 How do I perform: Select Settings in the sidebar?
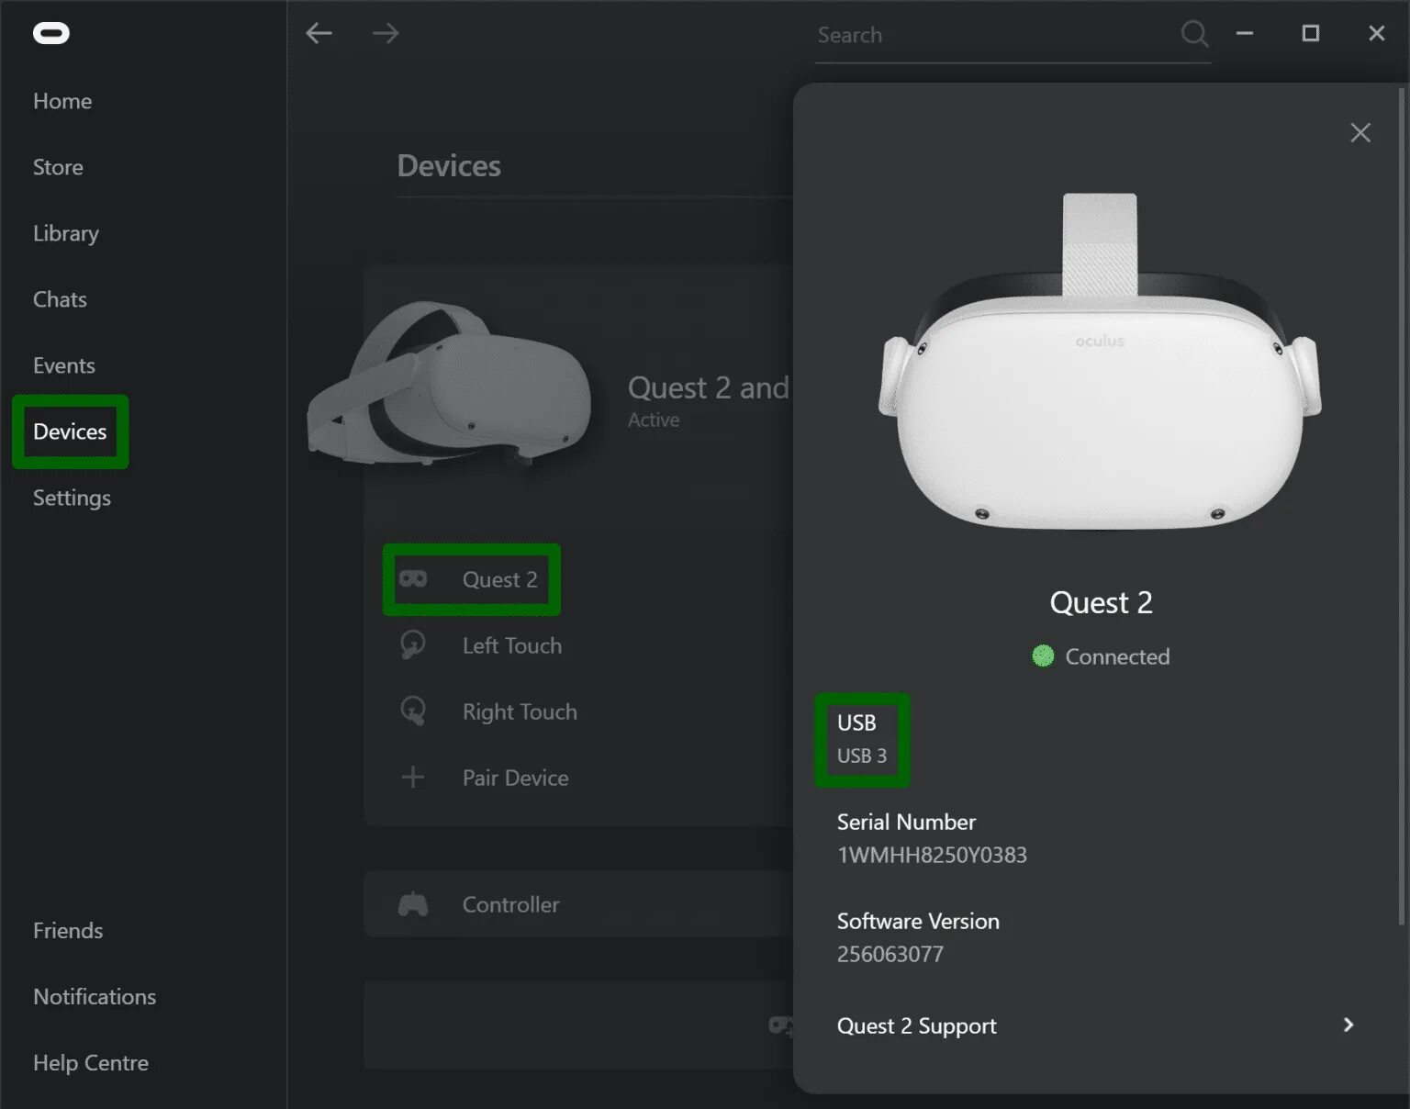click(x=72, y=498)
